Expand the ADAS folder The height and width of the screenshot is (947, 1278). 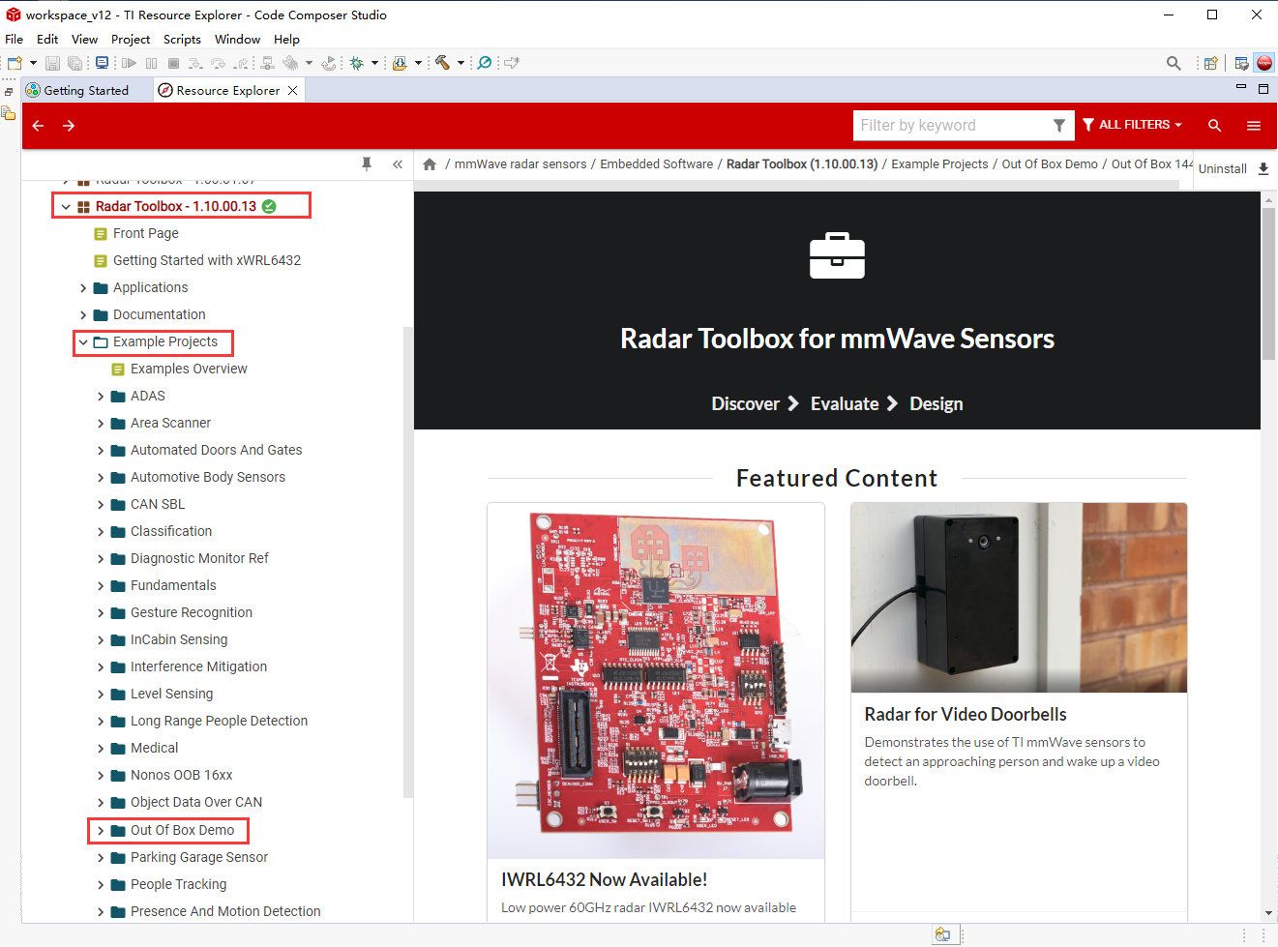[x=101, y=397]
